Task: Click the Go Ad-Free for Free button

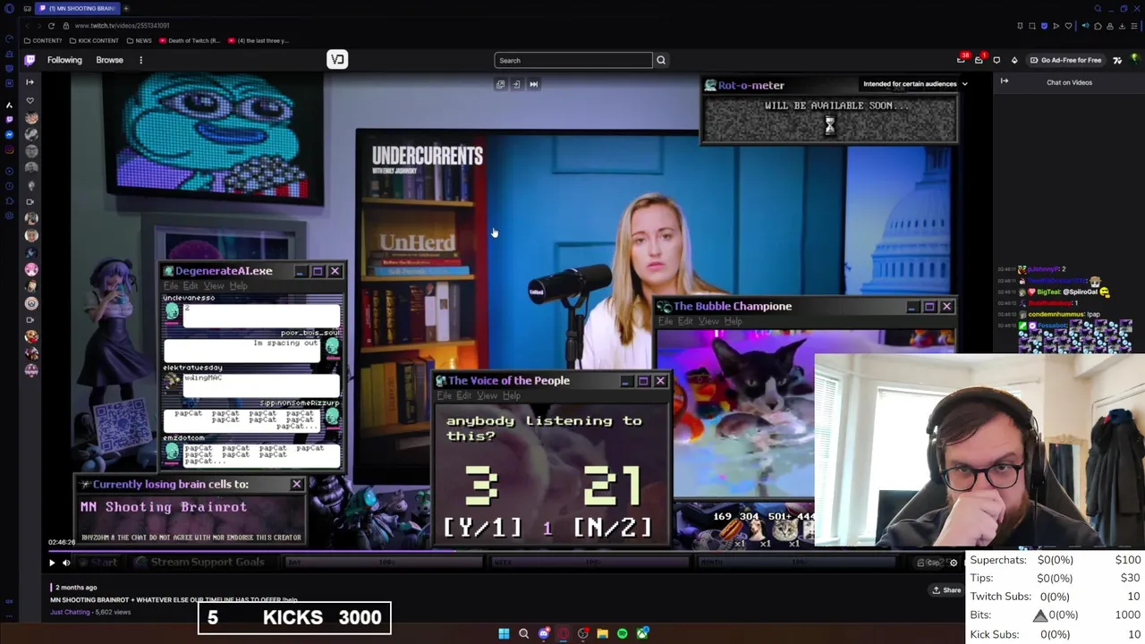Action: coord(1065,60)
